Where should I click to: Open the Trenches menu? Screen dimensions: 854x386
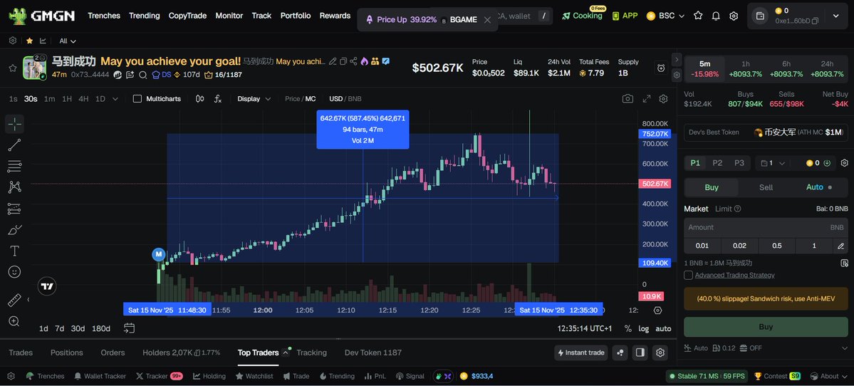click(104, 16)
